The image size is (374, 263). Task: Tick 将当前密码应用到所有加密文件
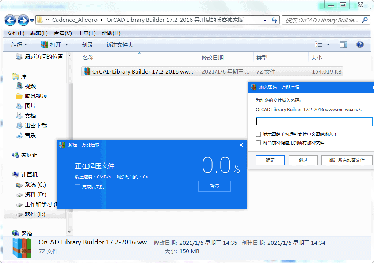pyautogui.click(x=258, y=143)
